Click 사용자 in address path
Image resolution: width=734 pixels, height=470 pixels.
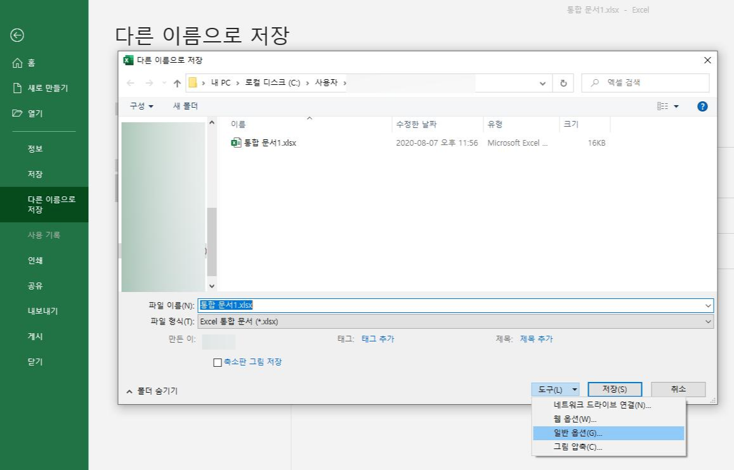pos(326,83)
